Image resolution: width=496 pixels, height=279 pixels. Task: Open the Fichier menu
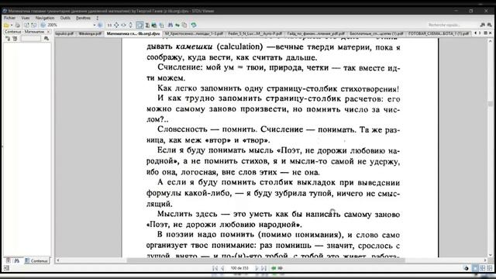(9, 18)
